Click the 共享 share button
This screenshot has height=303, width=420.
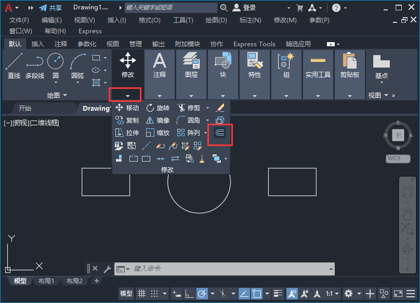pos(50,8)
